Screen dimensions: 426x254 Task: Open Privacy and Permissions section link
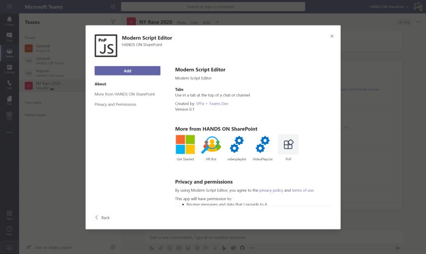pyautogui.click(x=116, y=104)
